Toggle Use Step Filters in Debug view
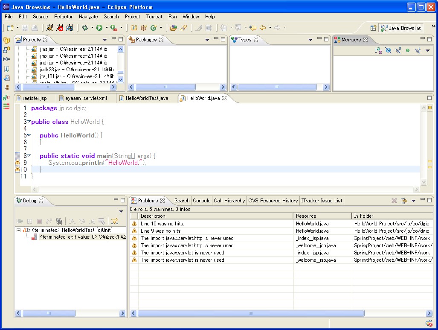This screenshot has width=438, height=330. click(115, 221)
